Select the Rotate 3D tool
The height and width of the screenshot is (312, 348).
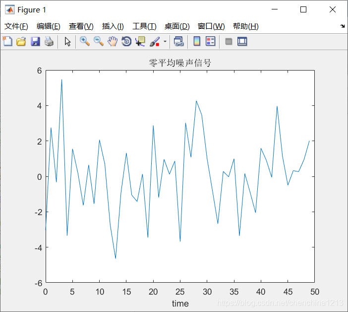[x=126, y=42]
